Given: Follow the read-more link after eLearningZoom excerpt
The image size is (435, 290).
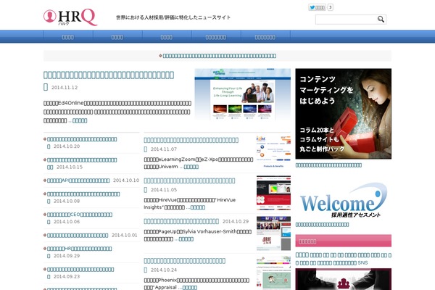Looking at the screenshot, I should [x=191, y=167].
